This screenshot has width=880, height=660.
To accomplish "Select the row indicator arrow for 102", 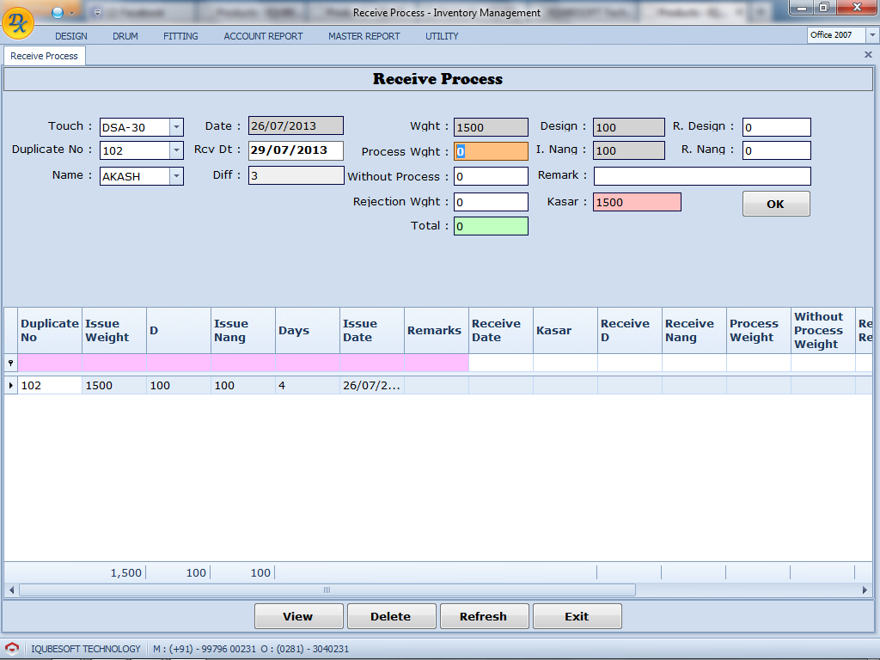I will coord(11,385).
